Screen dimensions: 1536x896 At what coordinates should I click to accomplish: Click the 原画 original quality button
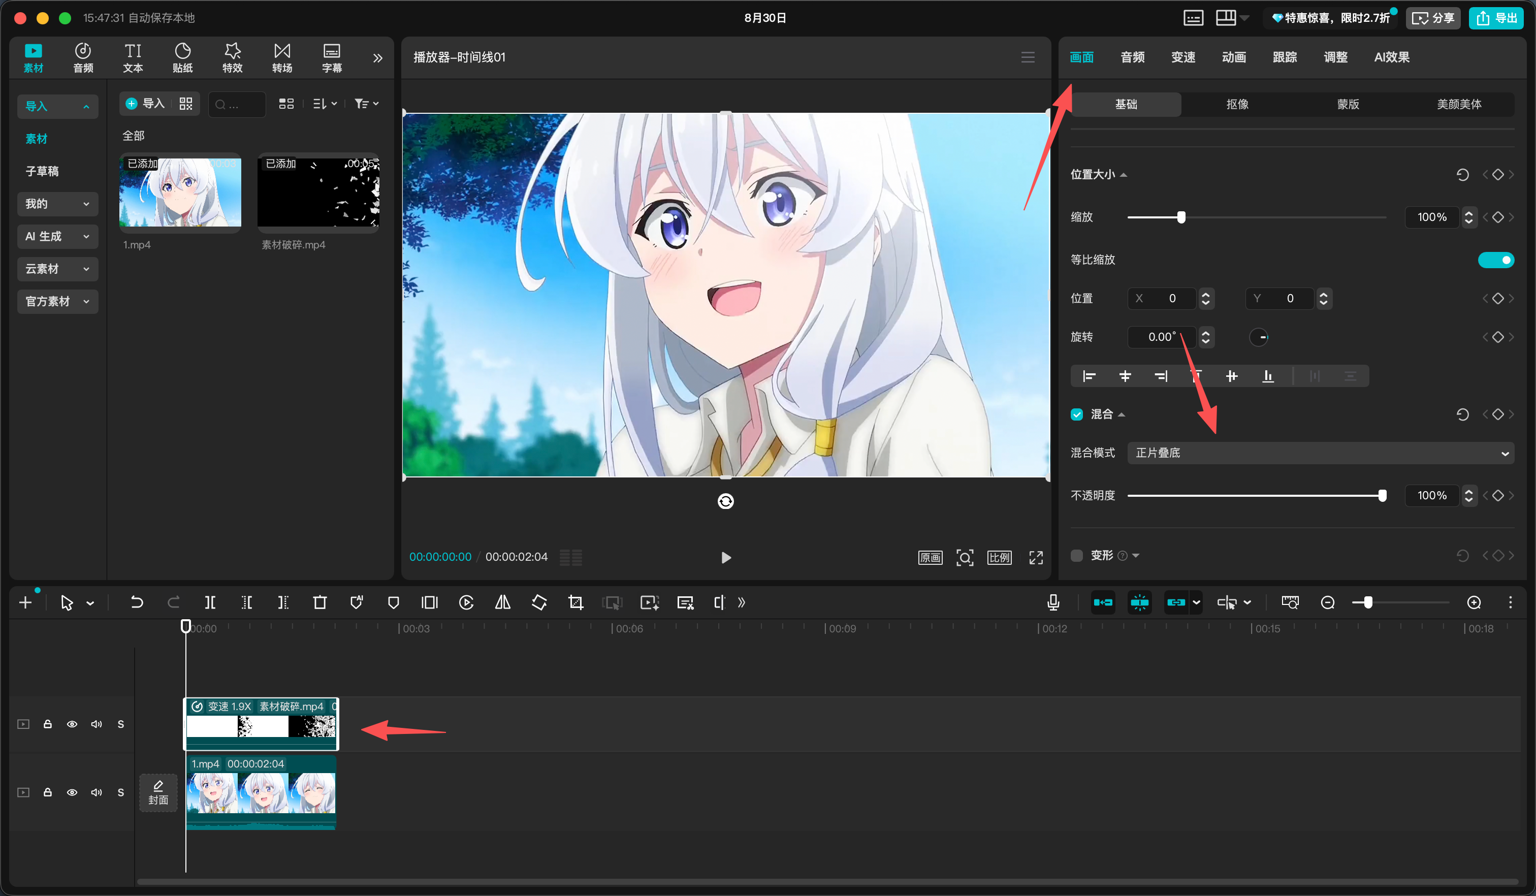point(930,557)
